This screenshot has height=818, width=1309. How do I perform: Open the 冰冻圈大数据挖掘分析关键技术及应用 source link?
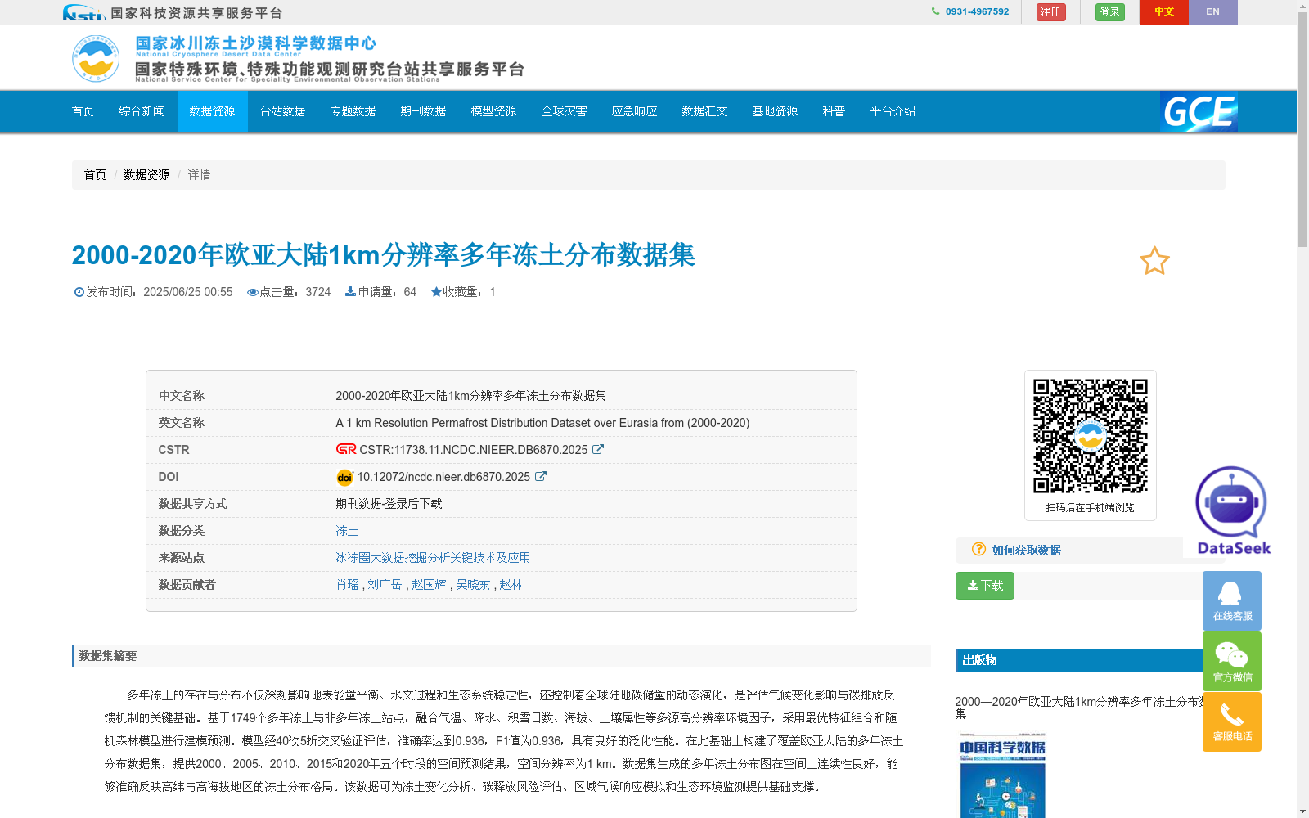(433, 558)
